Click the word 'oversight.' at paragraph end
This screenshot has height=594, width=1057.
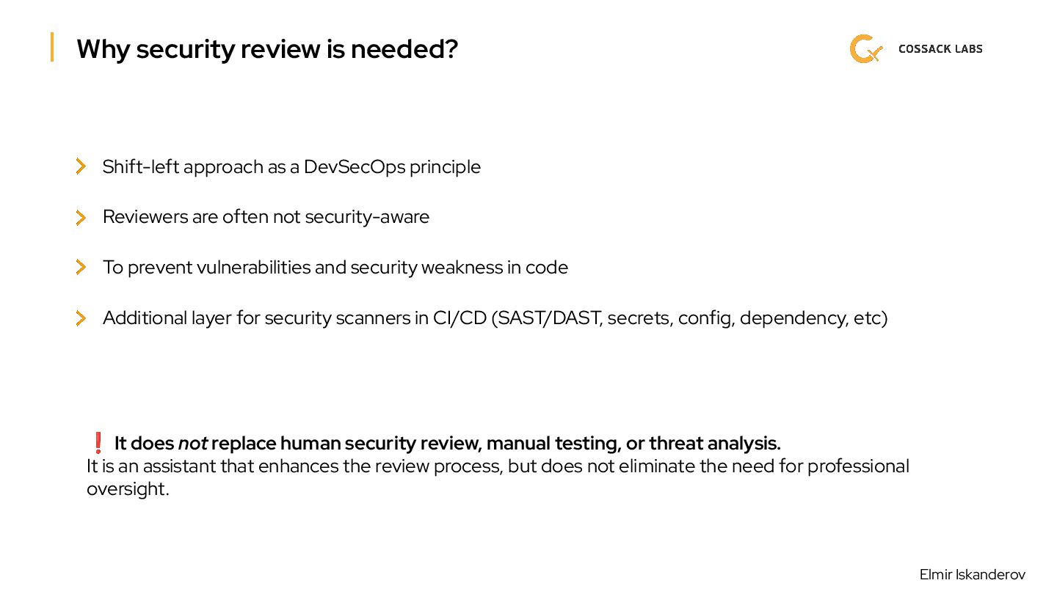pos(128,489)
